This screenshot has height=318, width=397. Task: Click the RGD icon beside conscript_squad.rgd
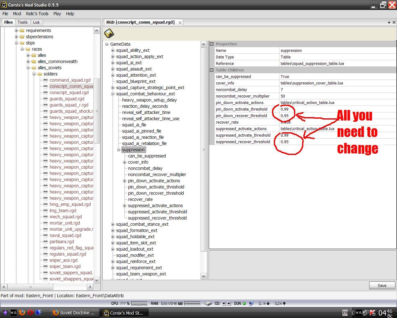click(x=46, y=93)
